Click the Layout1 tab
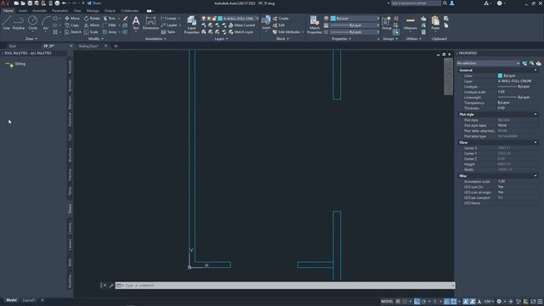The image size is (544, 306). [x=28, y=300]
